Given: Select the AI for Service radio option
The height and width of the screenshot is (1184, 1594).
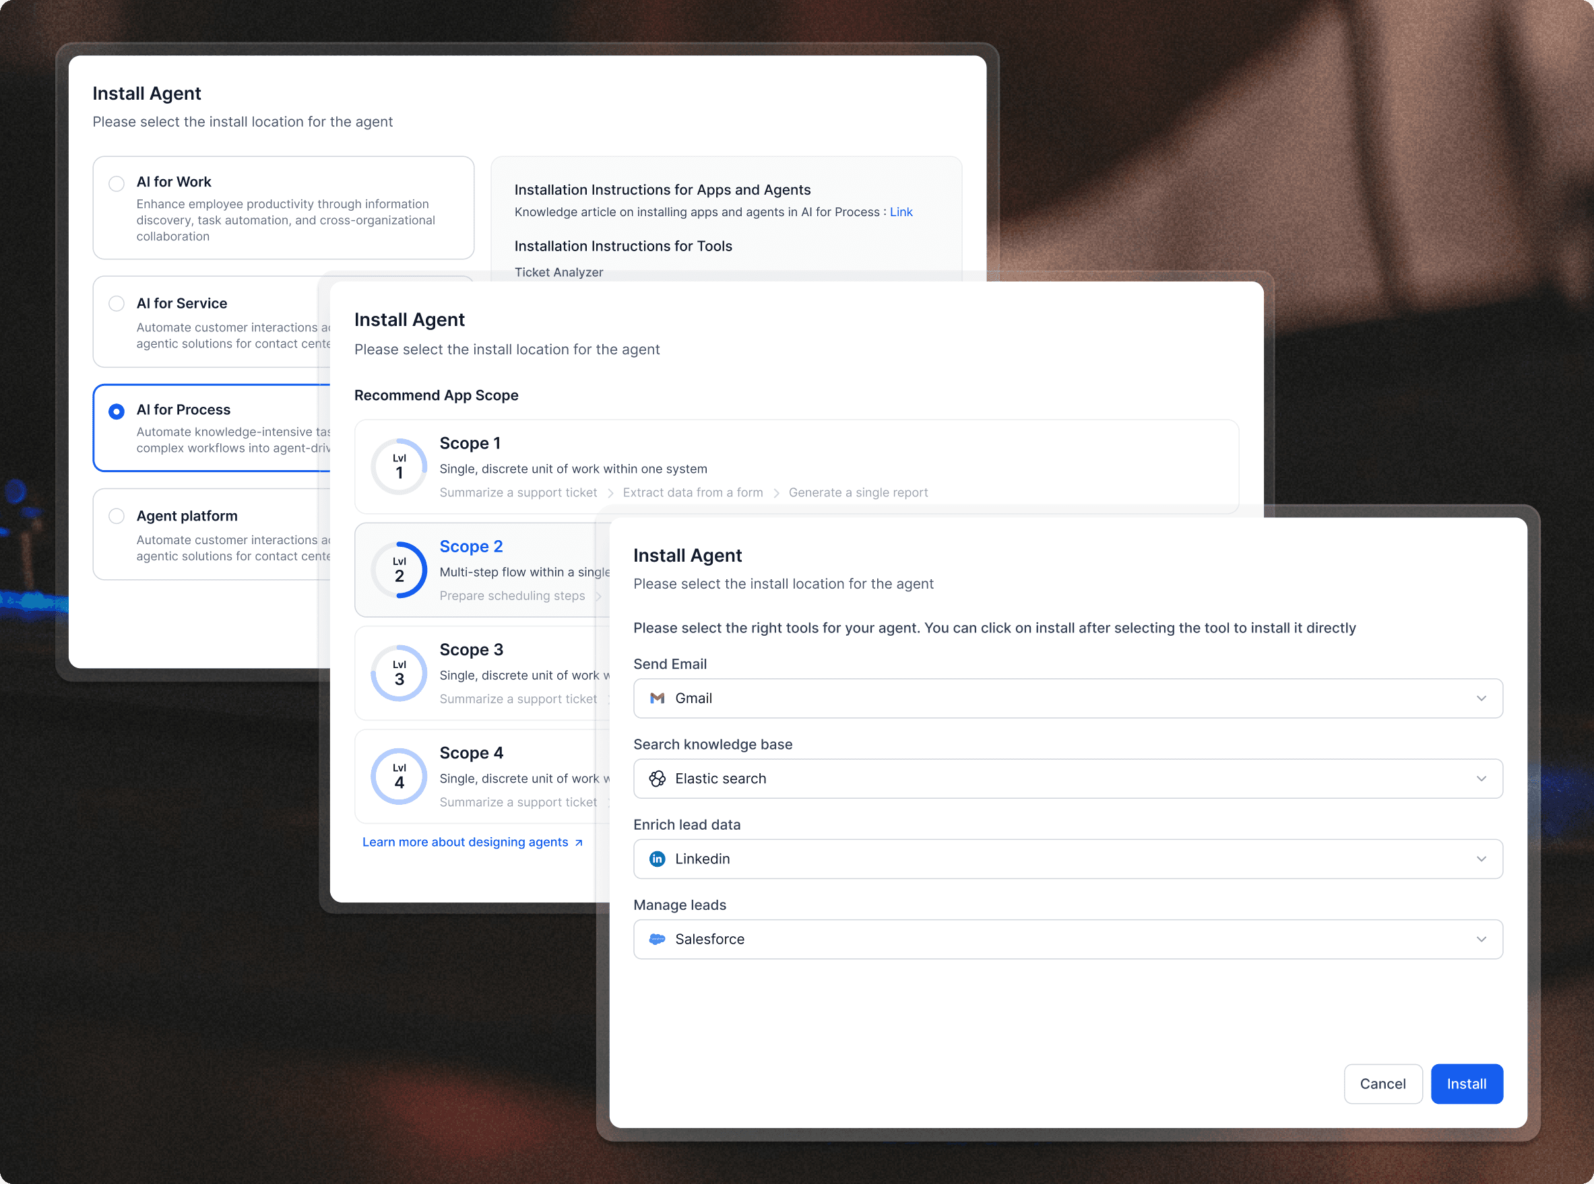Looking at the screenshot, I should pos(116,303).
